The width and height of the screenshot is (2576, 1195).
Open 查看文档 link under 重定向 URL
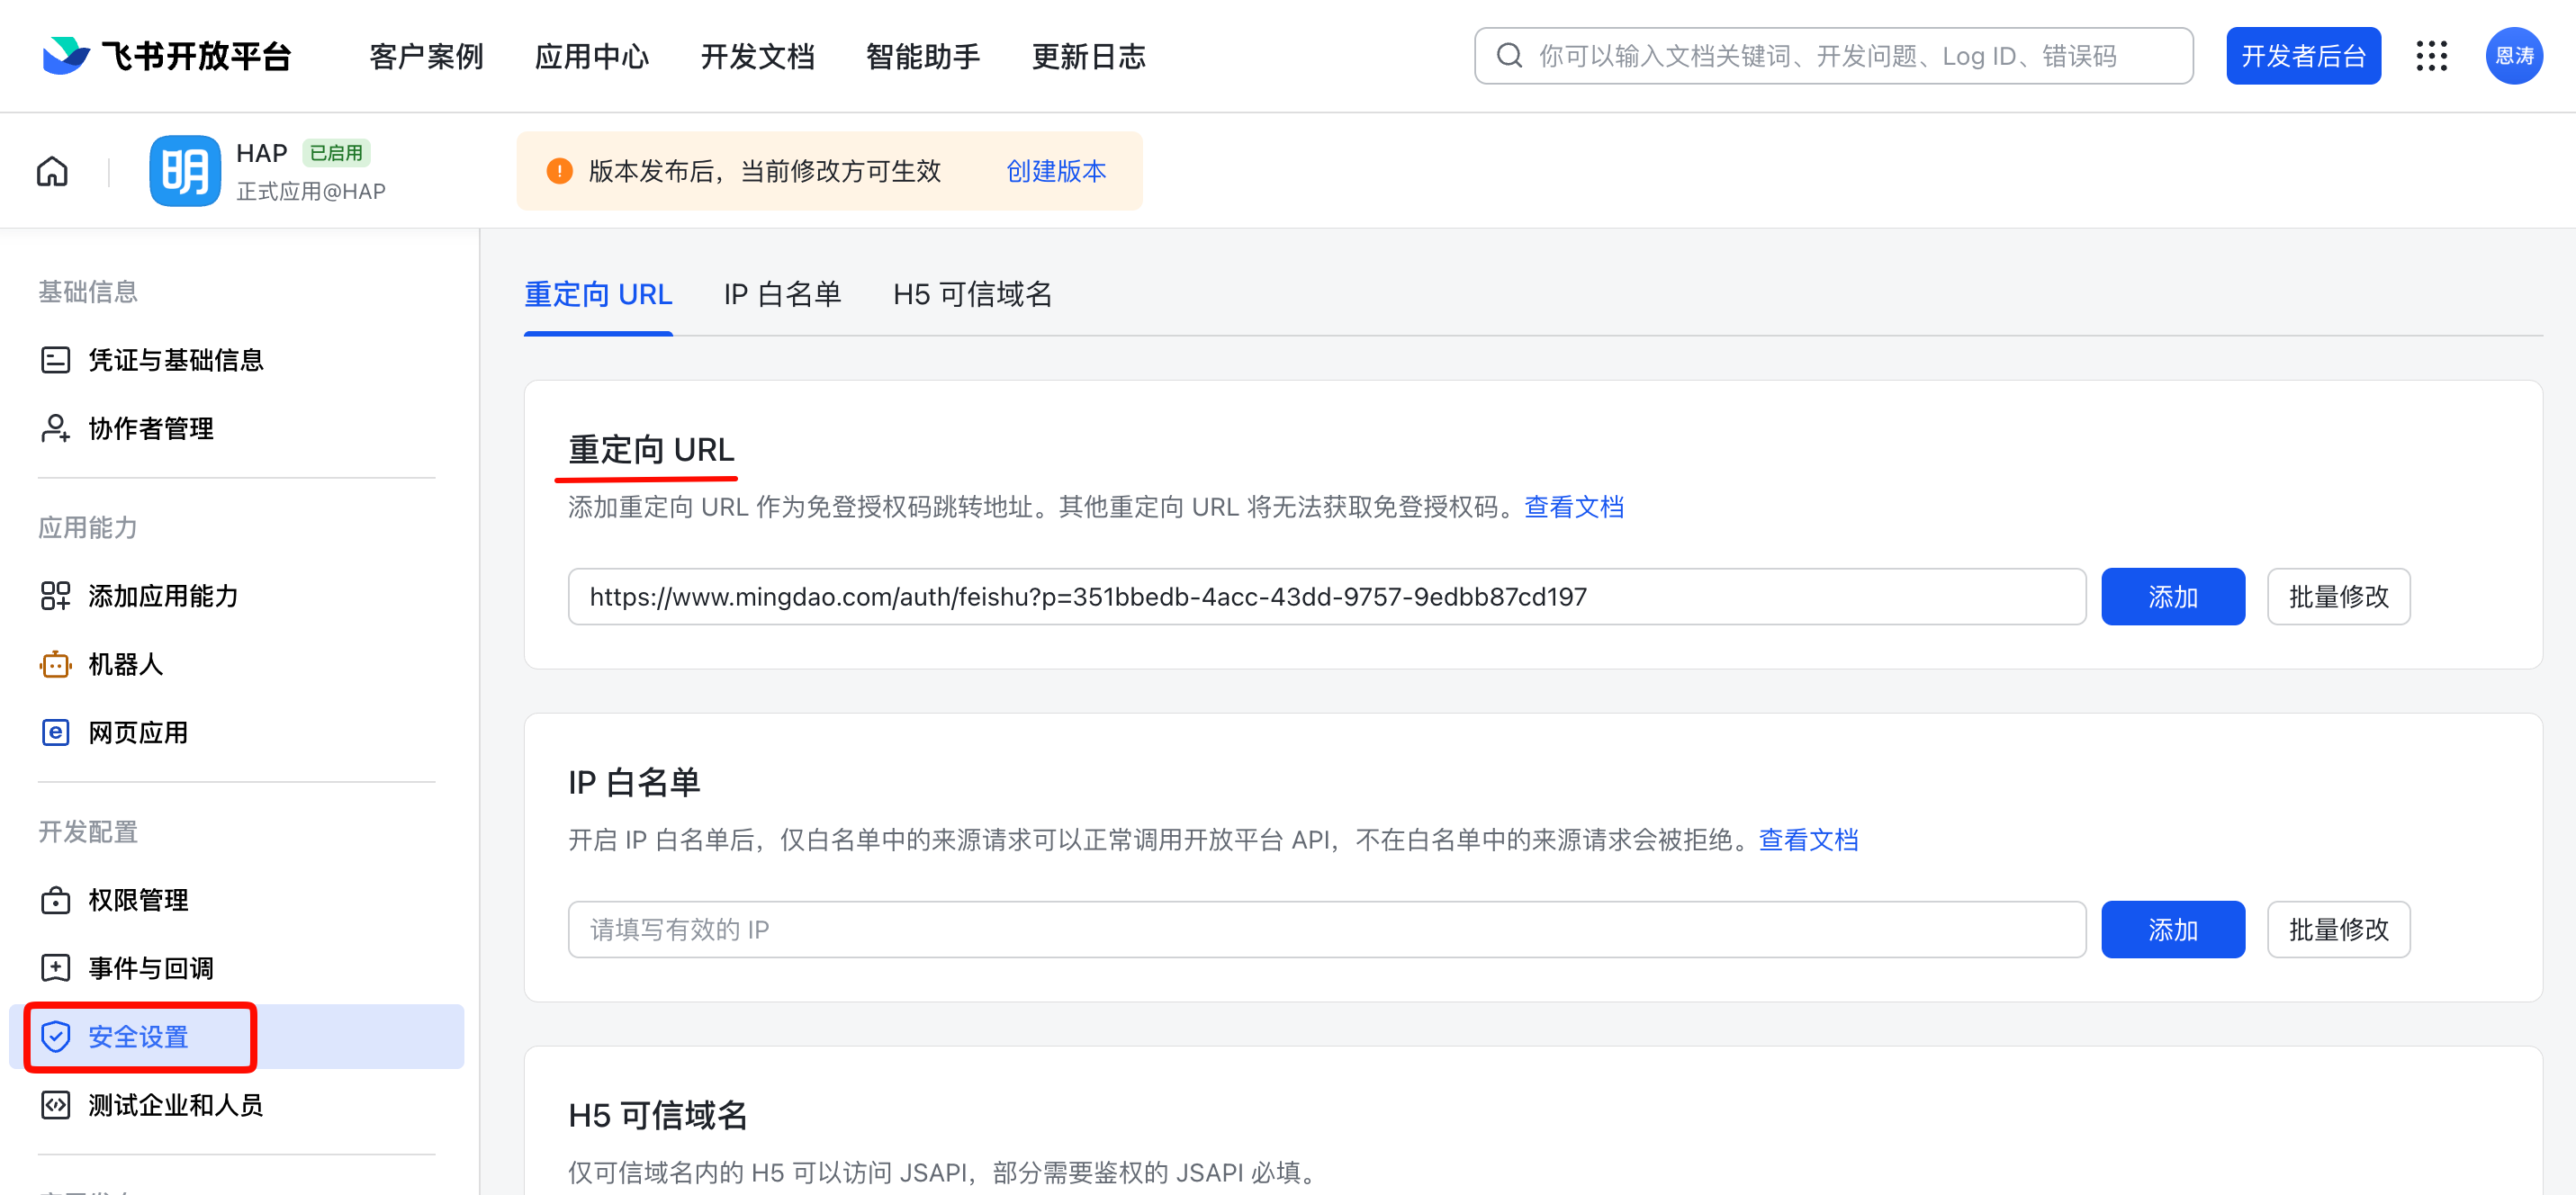(x=1574, y=507)
